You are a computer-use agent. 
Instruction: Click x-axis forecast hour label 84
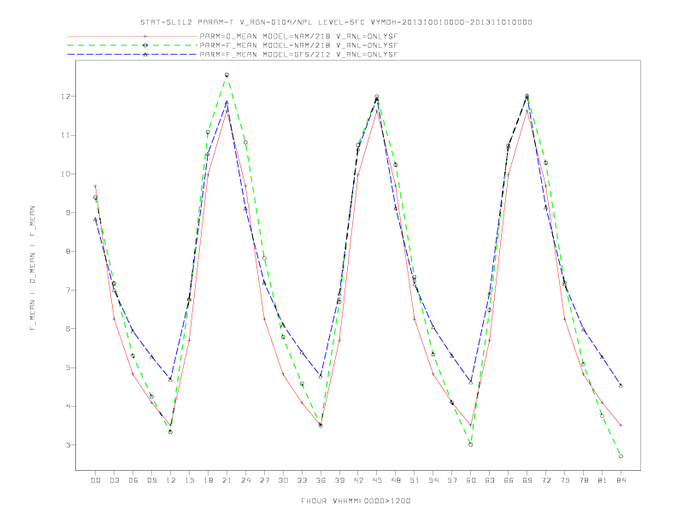tap(621, 480)
